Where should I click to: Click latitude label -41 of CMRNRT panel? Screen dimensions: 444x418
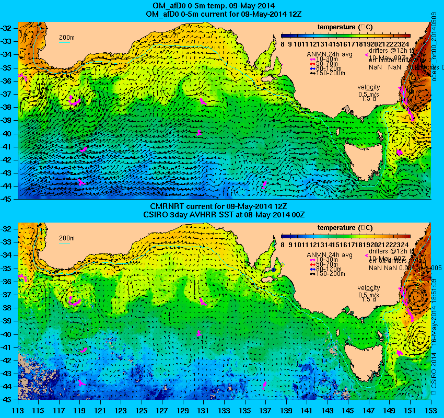pos(6,347)
